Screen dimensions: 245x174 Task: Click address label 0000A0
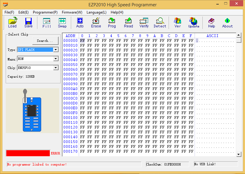(x=71, y=89)
